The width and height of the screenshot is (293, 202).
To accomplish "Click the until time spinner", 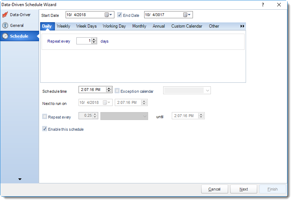I will (x=201, y=116).
